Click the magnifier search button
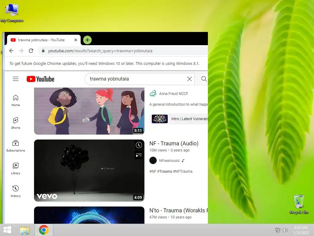 point(204,79)
